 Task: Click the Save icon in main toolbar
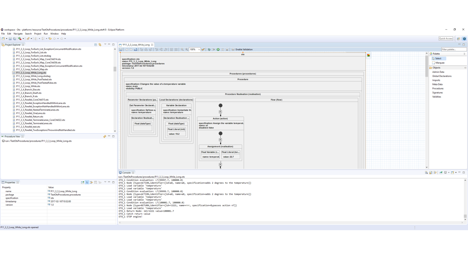tap(10, 39)
